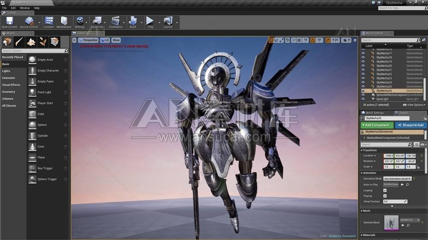Click the Initial Position value slider
The image size is (428, 240).
[x=395, y=202]
